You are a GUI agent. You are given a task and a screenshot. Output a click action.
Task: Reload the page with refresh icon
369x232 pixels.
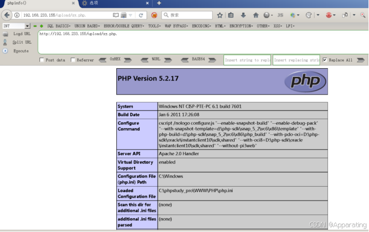(x=141, y=15)
